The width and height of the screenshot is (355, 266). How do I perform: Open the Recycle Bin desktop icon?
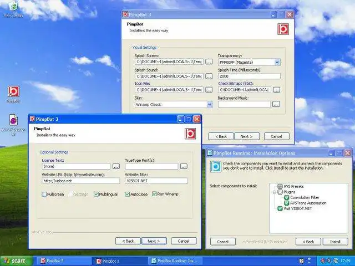13,6
